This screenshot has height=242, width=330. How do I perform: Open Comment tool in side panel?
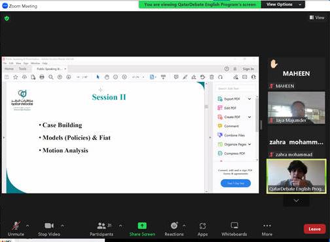pyautogui.click(x=231, y=126)
